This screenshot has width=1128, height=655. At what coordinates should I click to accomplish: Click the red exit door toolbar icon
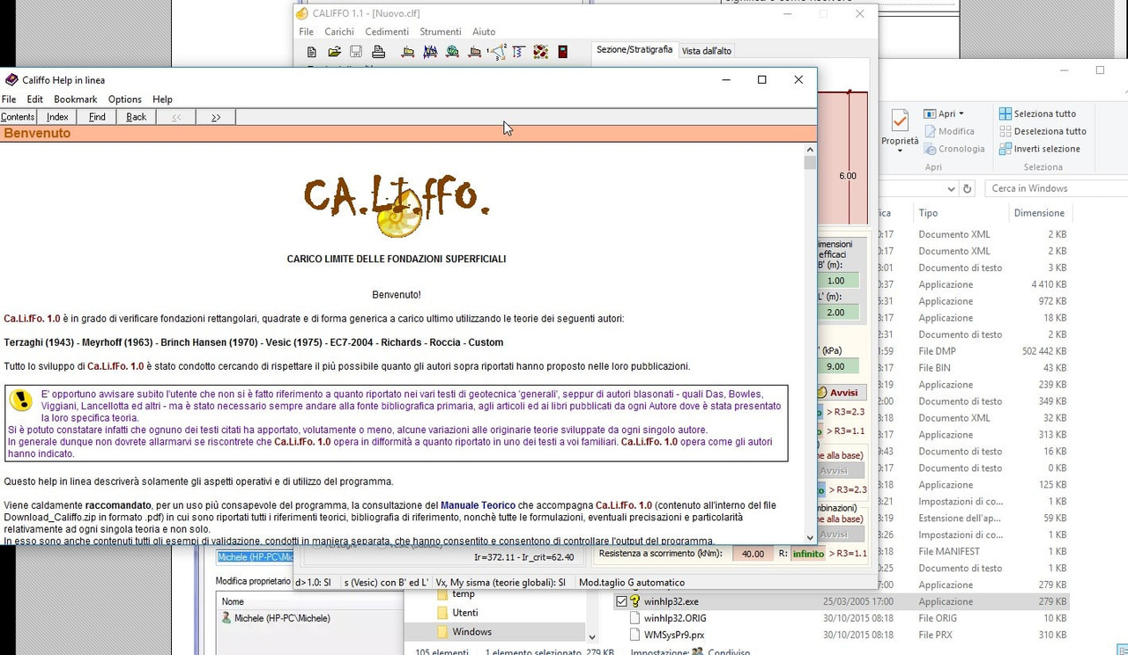pos(563,52)
